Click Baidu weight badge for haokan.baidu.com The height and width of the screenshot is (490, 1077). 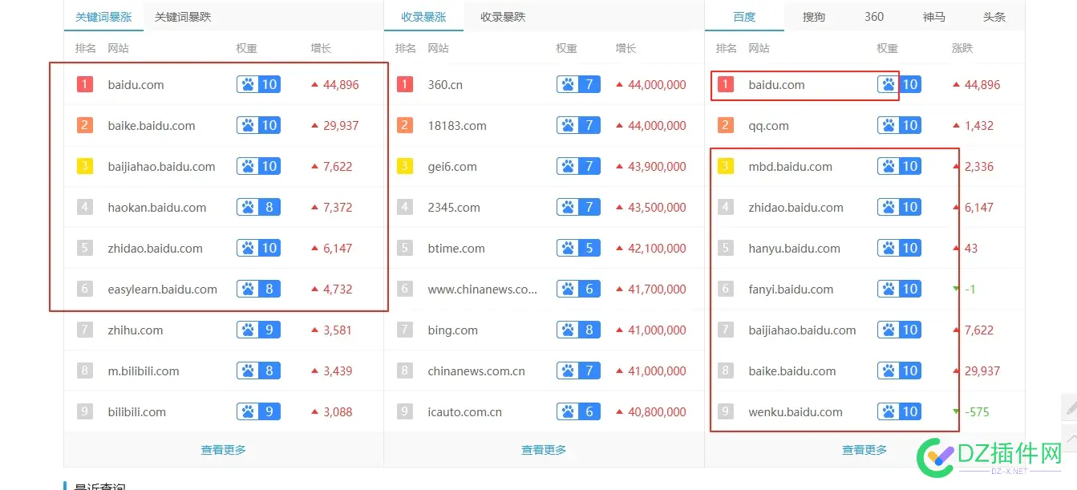pyautogui.click(x=258, y=208)
